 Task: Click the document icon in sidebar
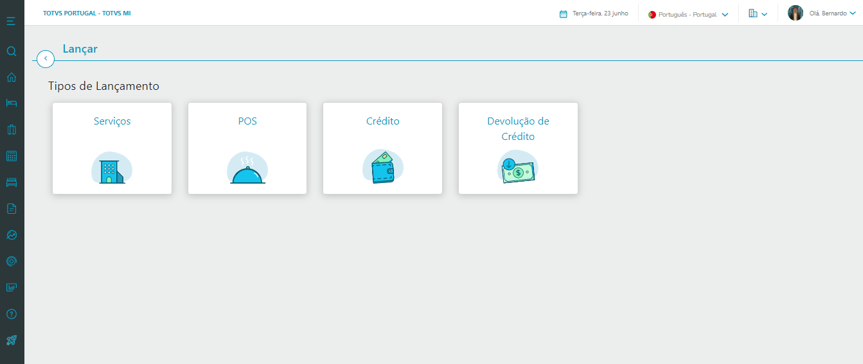[x=11, y=209]
